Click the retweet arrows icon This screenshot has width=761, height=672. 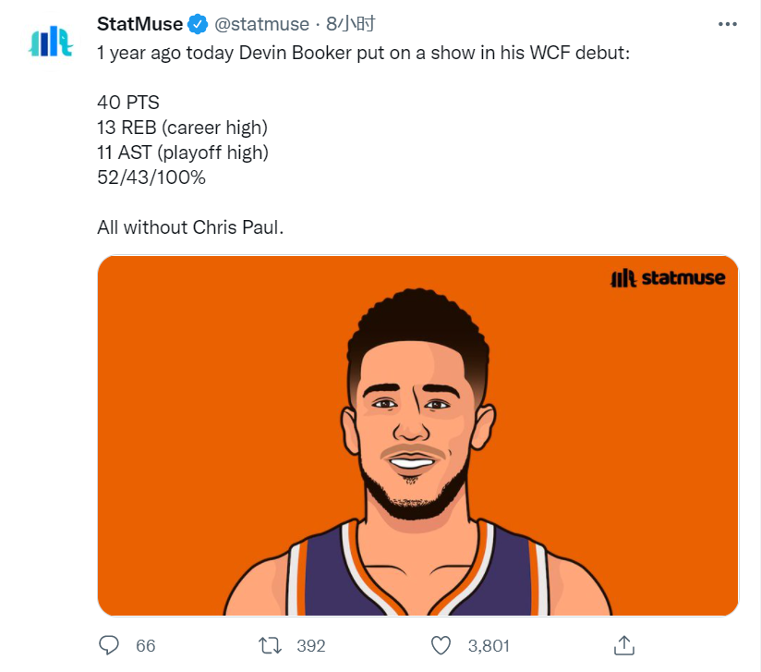[270, 646]
